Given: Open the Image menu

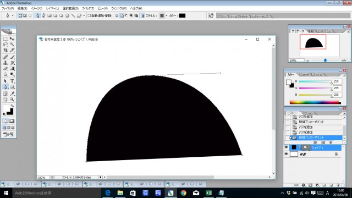Looking at the screenshot, I should click(x=36, y=8).
